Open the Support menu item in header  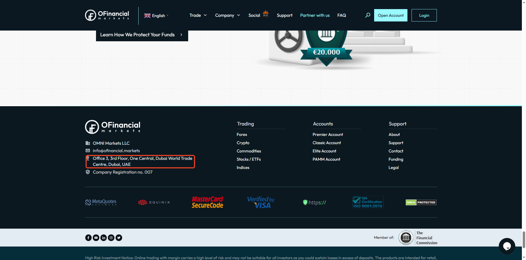coord(284,15)
